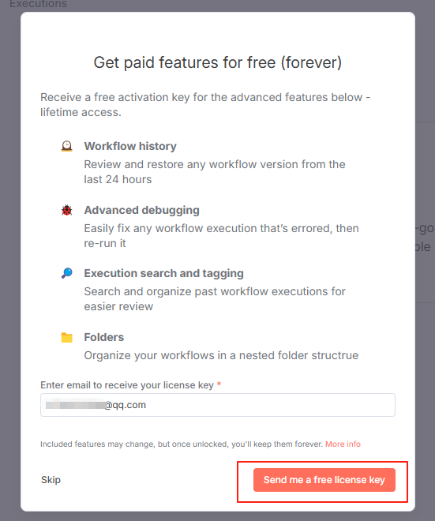Image resolution: width=435 pixels, height=521 pixels.
Task: Click the nested folder structure description
Action: pyautogui.click(x=221, y=355)
